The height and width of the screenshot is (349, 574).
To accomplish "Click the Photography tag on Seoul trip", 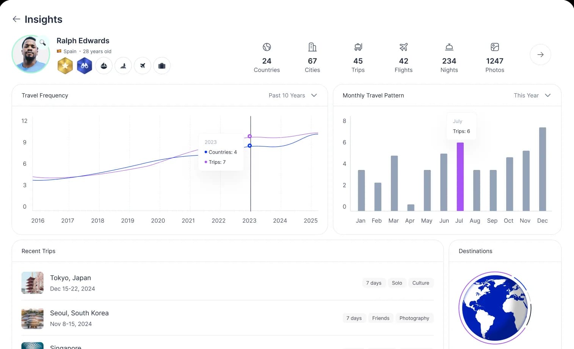I will [x=414, y=318].
